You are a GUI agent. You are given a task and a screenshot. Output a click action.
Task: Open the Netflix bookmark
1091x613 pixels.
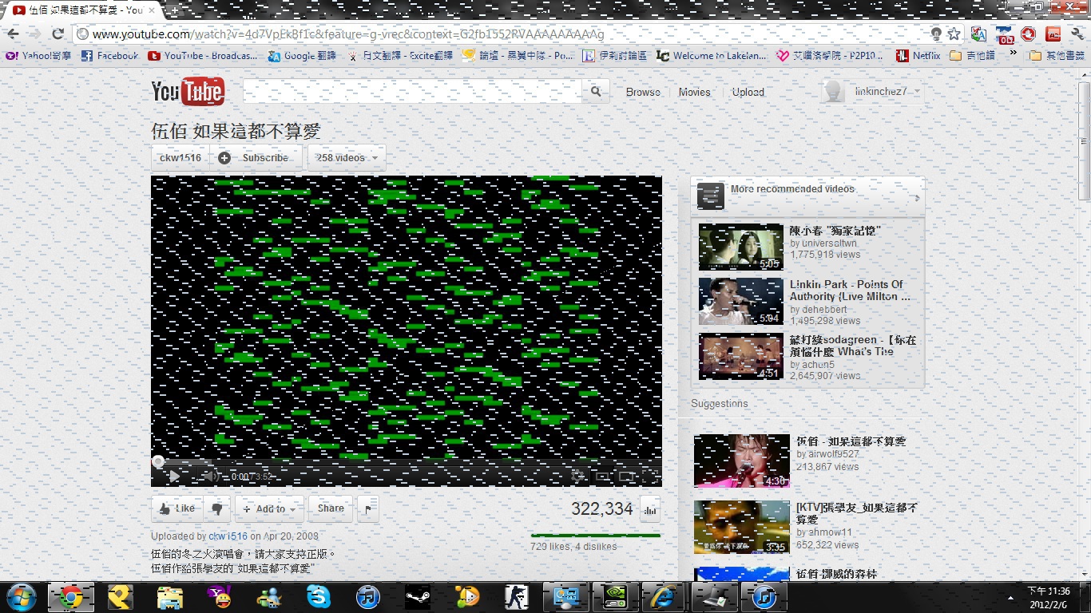(918, 56)
